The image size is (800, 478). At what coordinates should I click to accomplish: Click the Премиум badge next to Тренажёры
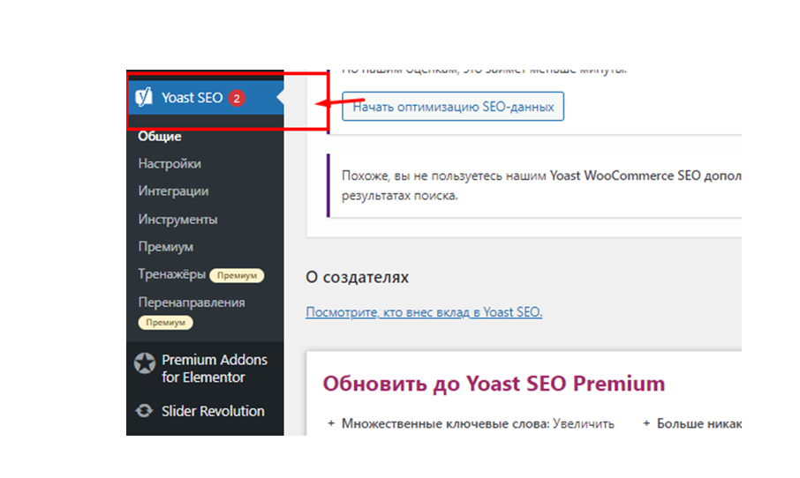(x=237, y=275)
